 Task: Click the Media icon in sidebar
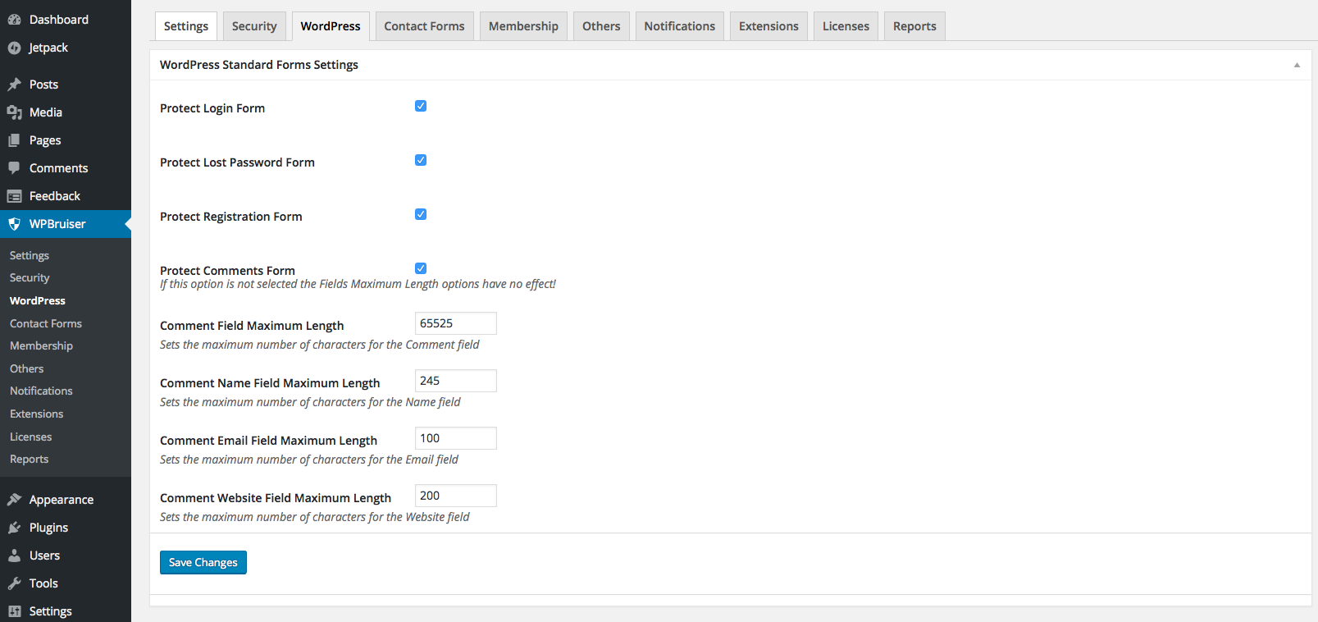click(14, 112)
